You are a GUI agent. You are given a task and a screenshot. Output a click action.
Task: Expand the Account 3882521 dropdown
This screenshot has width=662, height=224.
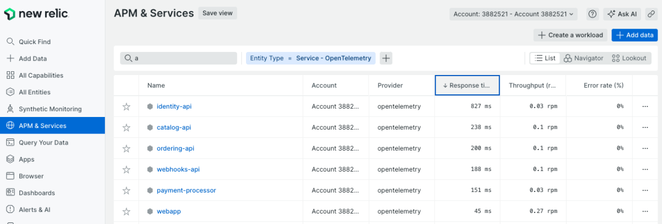tap(513, 14)
